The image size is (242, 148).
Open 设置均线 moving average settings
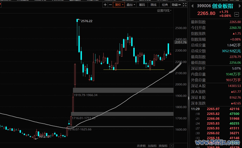164,11
